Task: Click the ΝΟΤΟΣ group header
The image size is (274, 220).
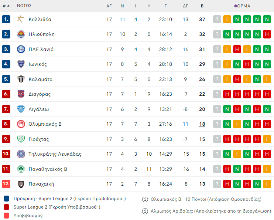Action: 24,6
